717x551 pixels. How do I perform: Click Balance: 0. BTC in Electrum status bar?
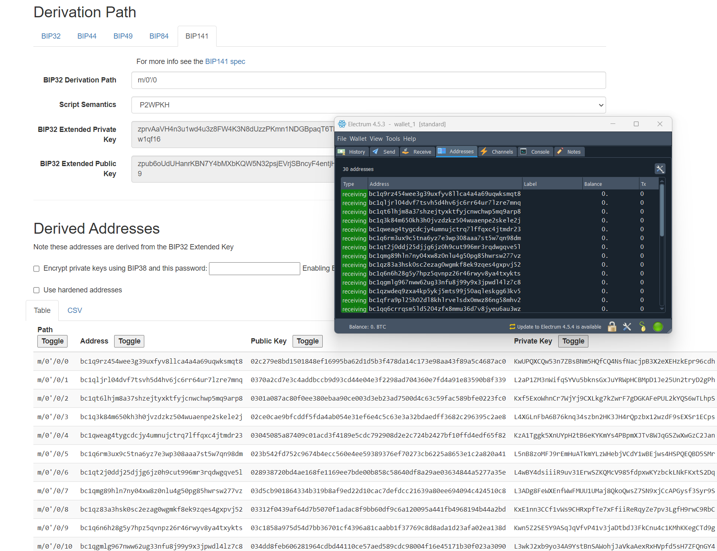pyautogui.click(x=367, y=327)
